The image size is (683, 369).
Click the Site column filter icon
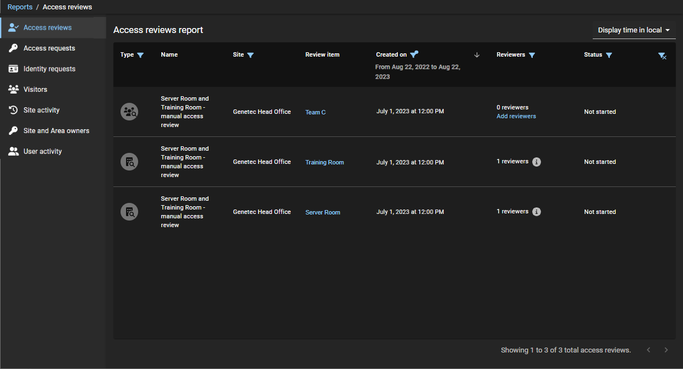pyautogui.click(x=250, y=55)
